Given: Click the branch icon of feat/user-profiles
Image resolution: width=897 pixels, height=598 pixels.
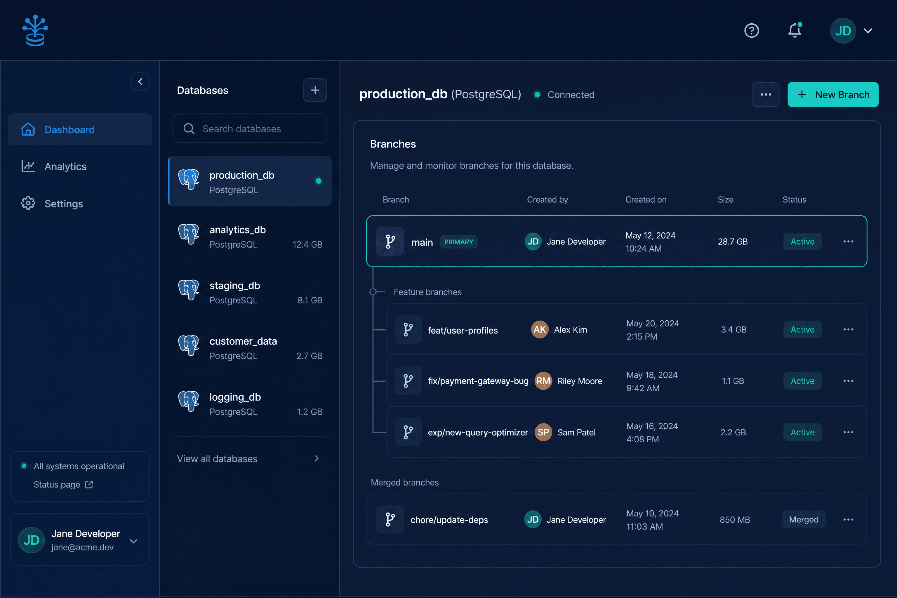Looking at the screenshot, I should [x=408, y=329].
